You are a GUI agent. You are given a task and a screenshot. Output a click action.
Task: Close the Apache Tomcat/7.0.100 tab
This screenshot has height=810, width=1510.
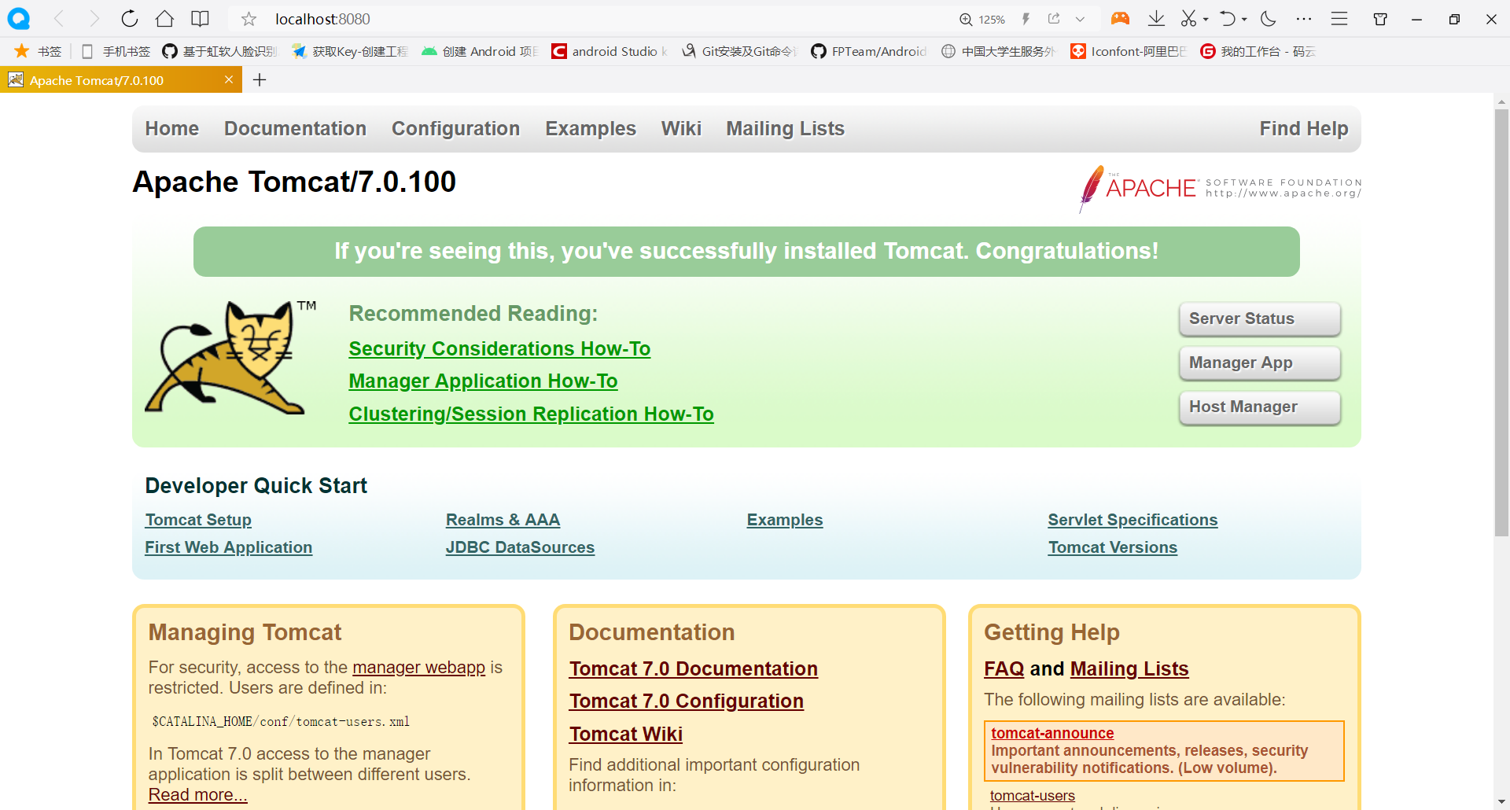229,79
